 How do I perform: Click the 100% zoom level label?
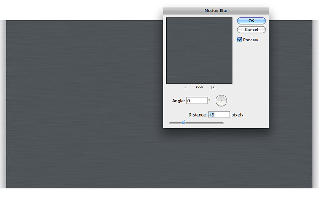click(x=199, y=87)
